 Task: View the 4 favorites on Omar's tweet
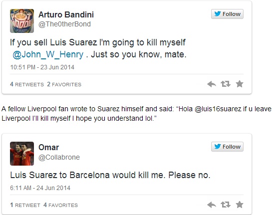tap(60, 205)
